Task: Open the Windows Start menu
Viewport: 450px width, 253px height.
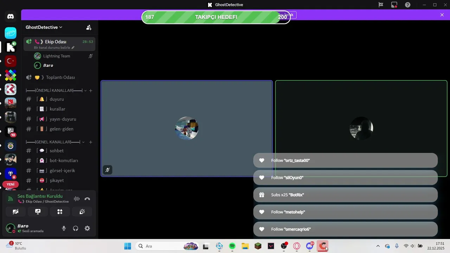Action: click(128, 246)
